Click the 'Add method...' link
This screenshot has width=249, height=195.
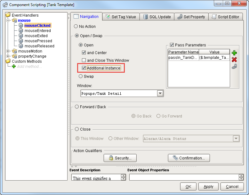29,66
